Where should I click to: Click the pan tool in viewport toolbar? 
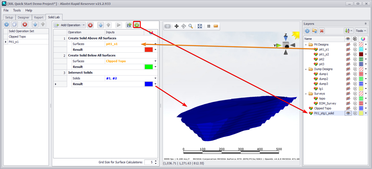(176, 26)
